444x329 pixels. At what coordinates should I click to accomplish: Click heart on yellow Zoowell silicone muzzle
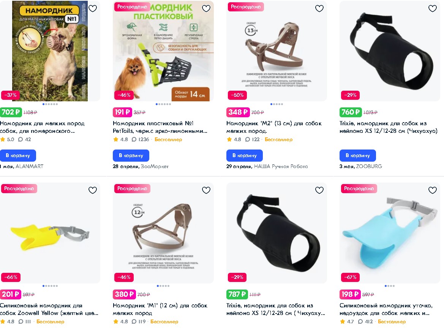coord(93,190)
